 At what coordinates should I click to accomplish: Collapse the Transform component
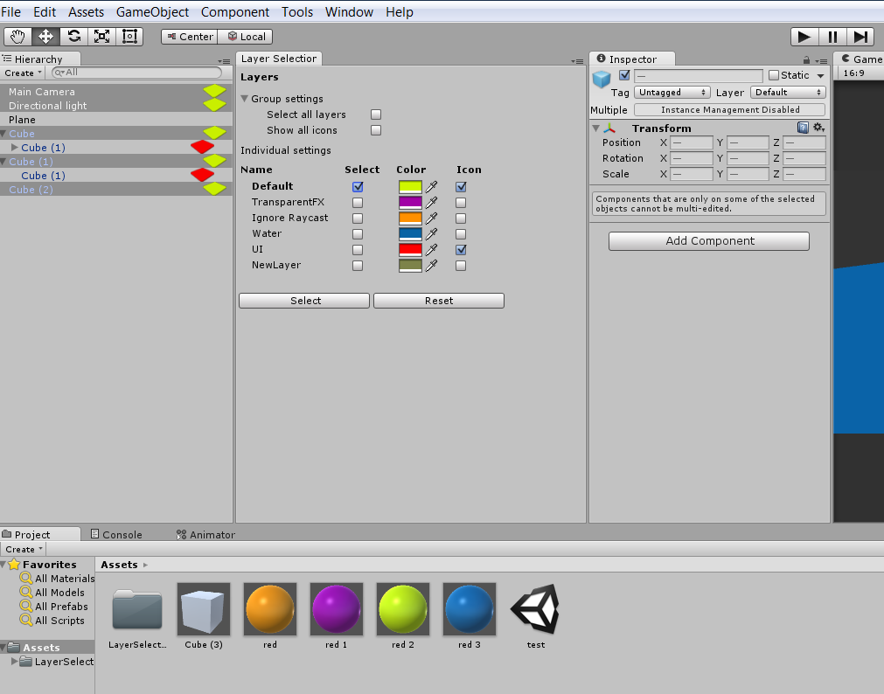596,128
